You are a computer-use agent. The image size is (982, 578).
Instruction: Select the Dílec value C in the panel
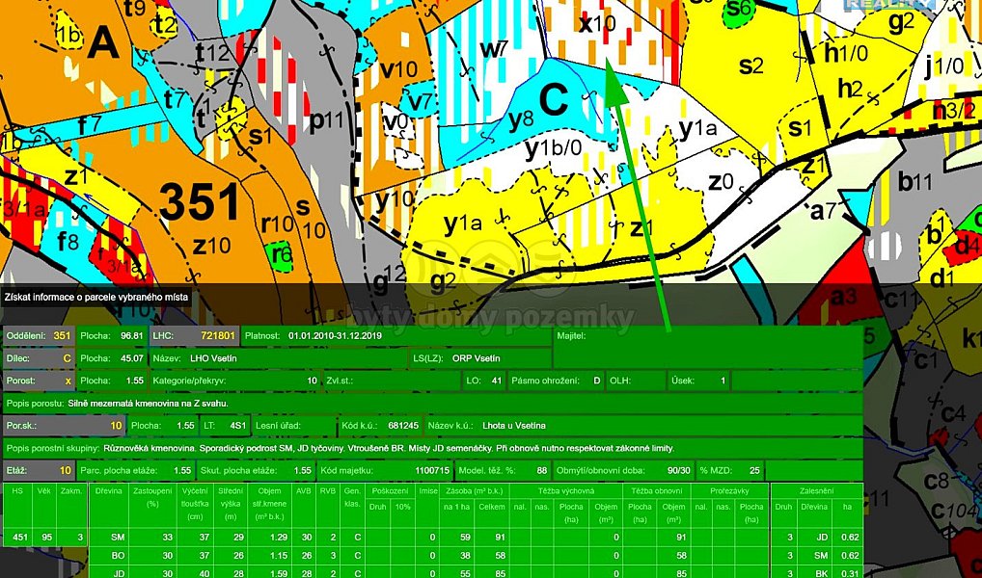click(x=68, y=359)
